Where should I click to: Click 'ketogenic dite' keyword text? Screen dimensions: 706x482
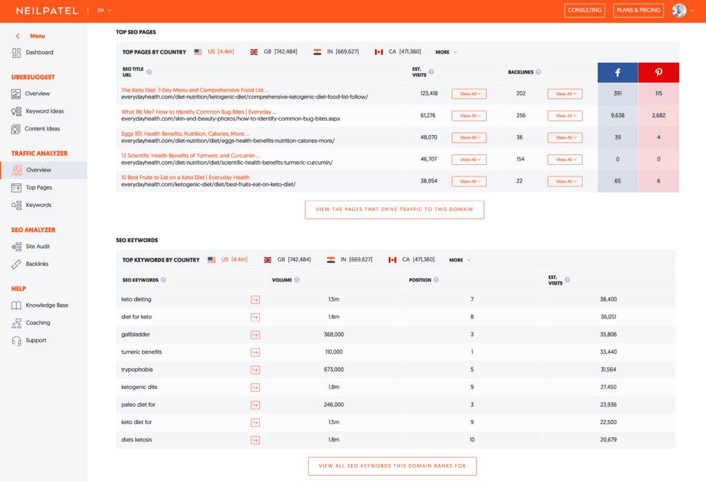coord(139,388)
